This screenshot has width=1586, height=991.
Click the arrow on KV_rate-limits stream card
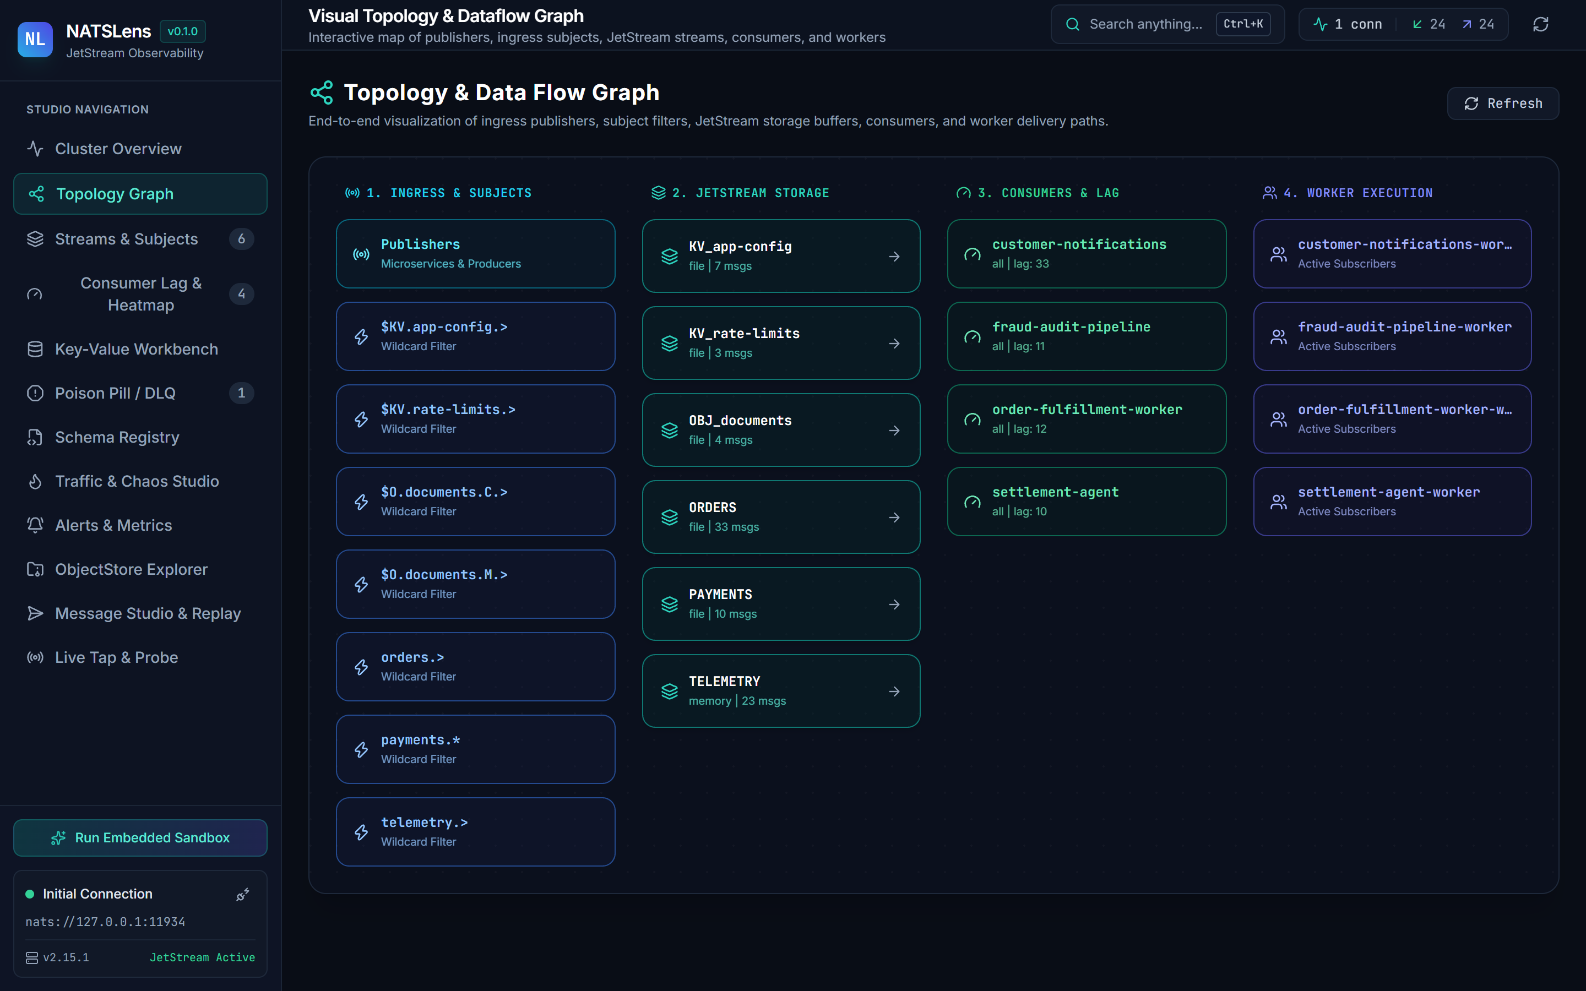894,344
